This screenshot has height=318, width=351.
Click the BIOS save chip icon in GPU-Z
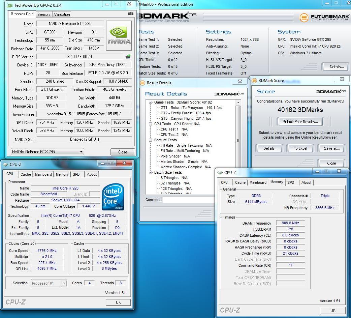tap(128, 56)
